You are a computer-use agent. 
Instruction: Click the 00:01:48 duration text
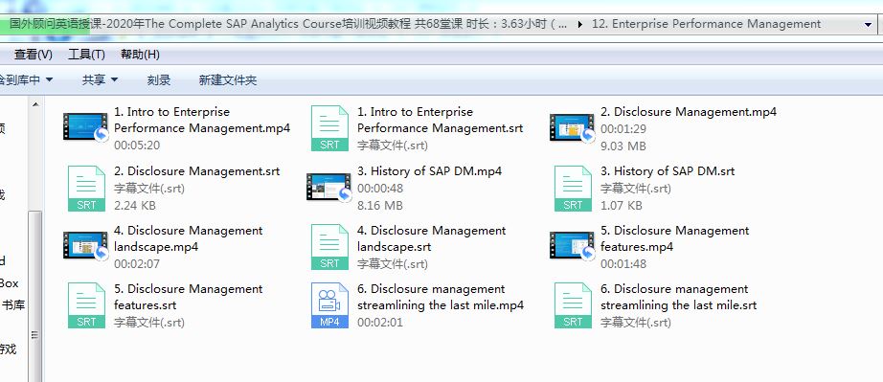point(623,264)
